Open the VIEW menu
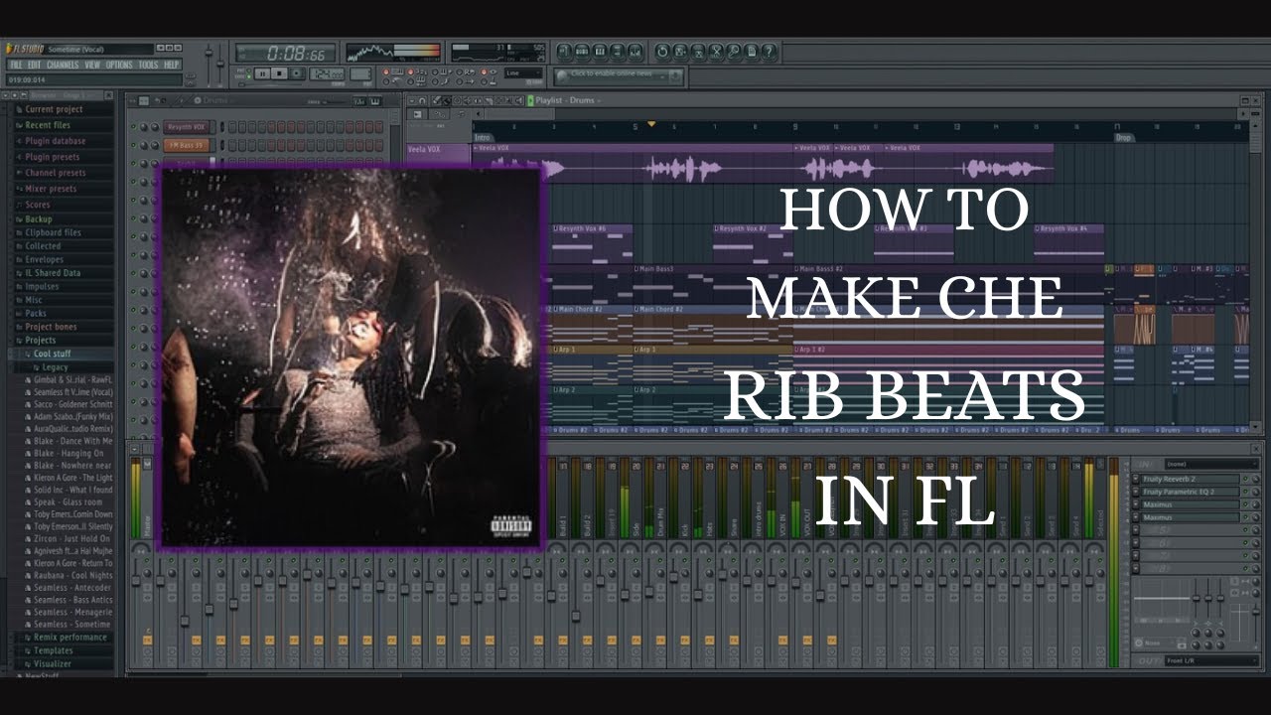The image size is (1271, 715). [92, 65]
